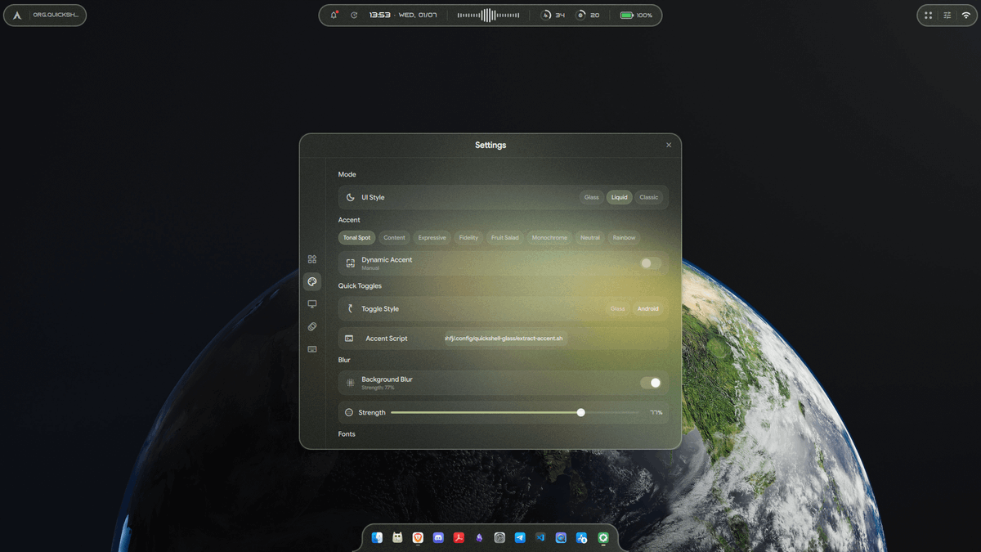The image size is (981, 552).
Task: Click the blur Strength slider handle
Action: [581, 412]
